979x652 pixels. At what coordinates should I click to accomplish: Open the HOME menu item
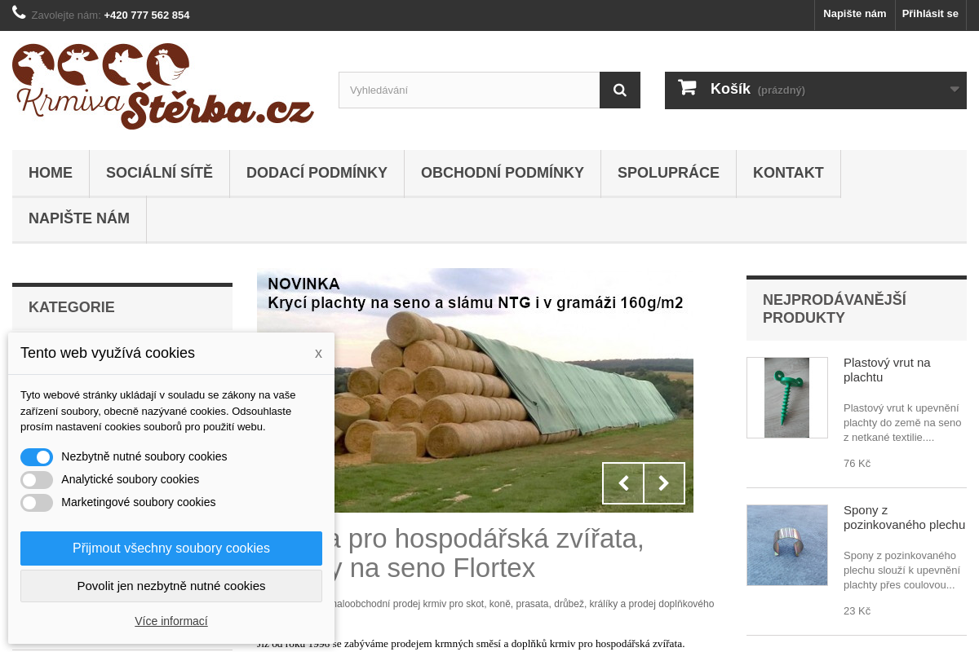51,173
